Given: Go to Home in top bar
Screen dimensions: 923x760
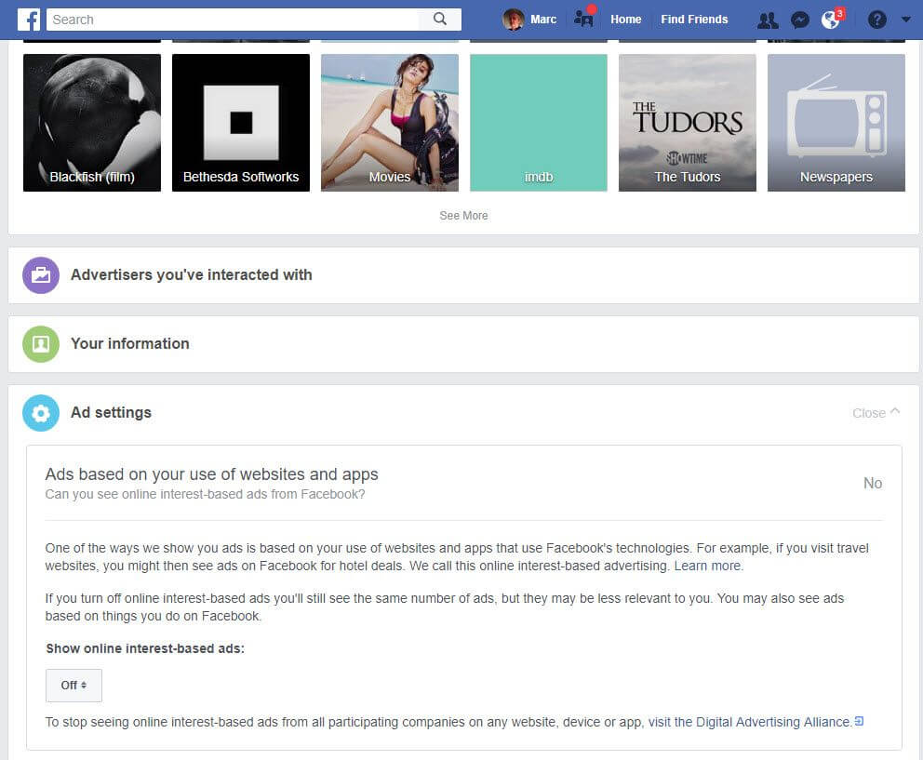Looking at the screenshot, I should (626, 20).
